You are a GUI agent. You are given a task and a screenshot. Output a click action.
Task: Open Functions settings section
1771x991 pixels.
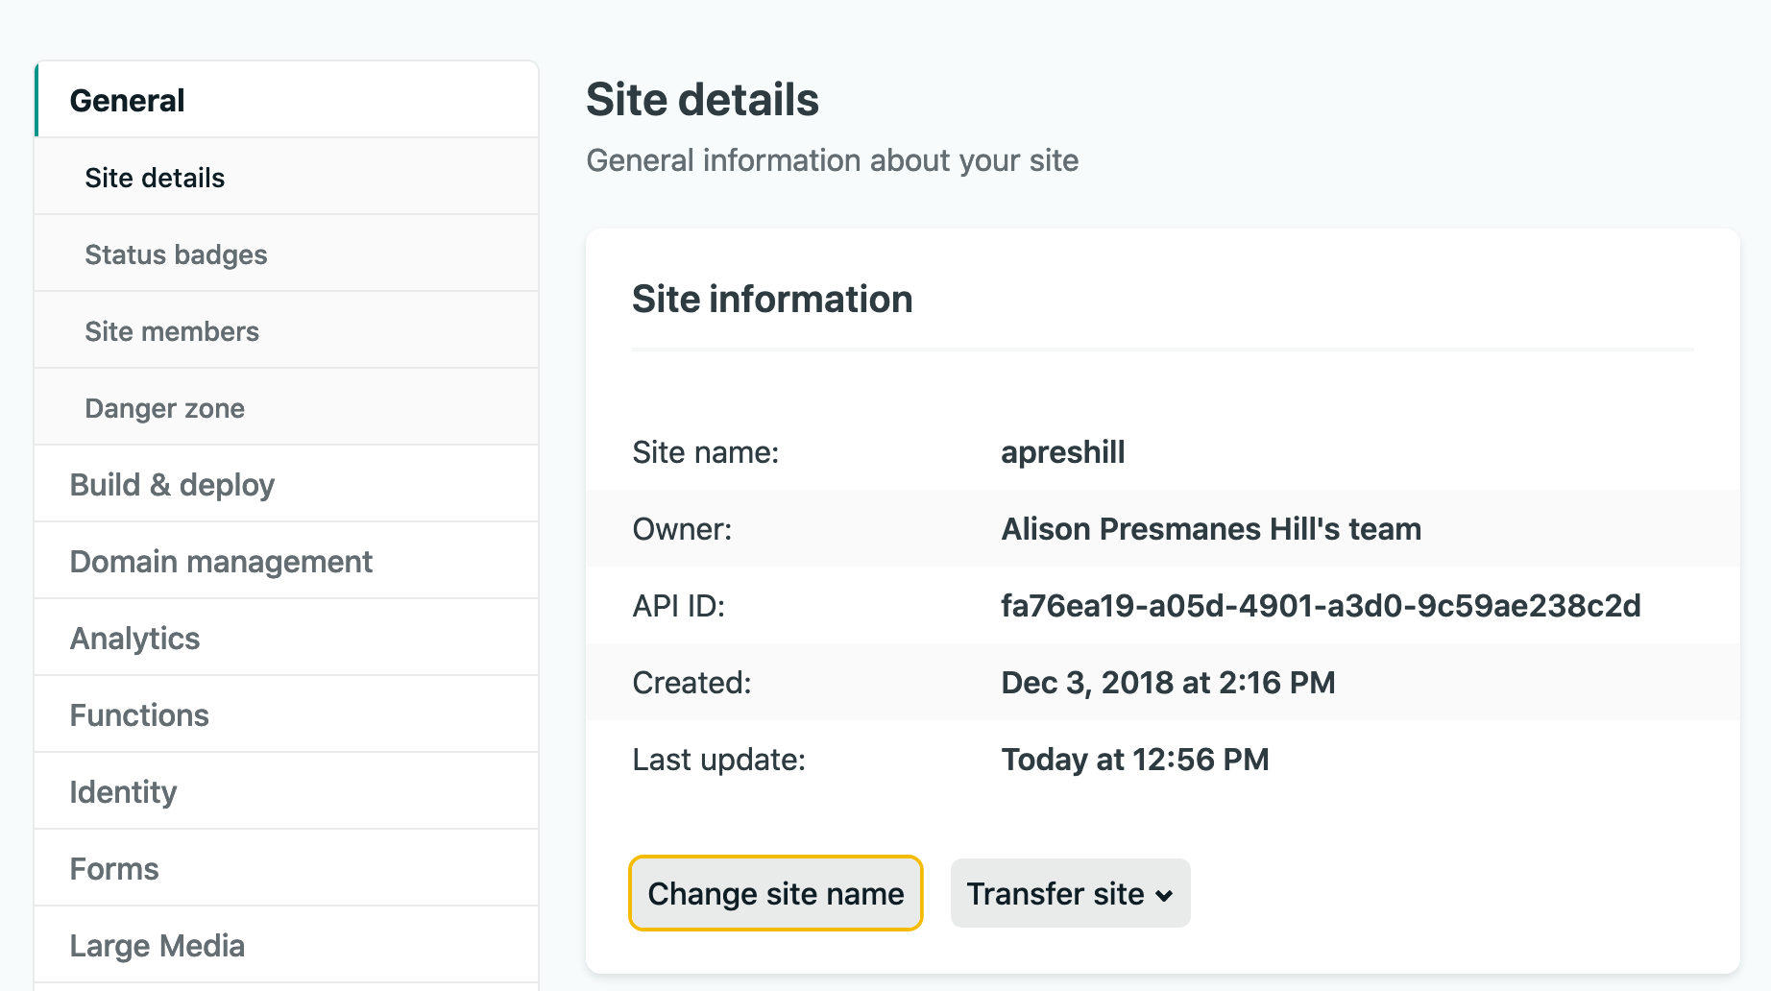tap(286, 714)
